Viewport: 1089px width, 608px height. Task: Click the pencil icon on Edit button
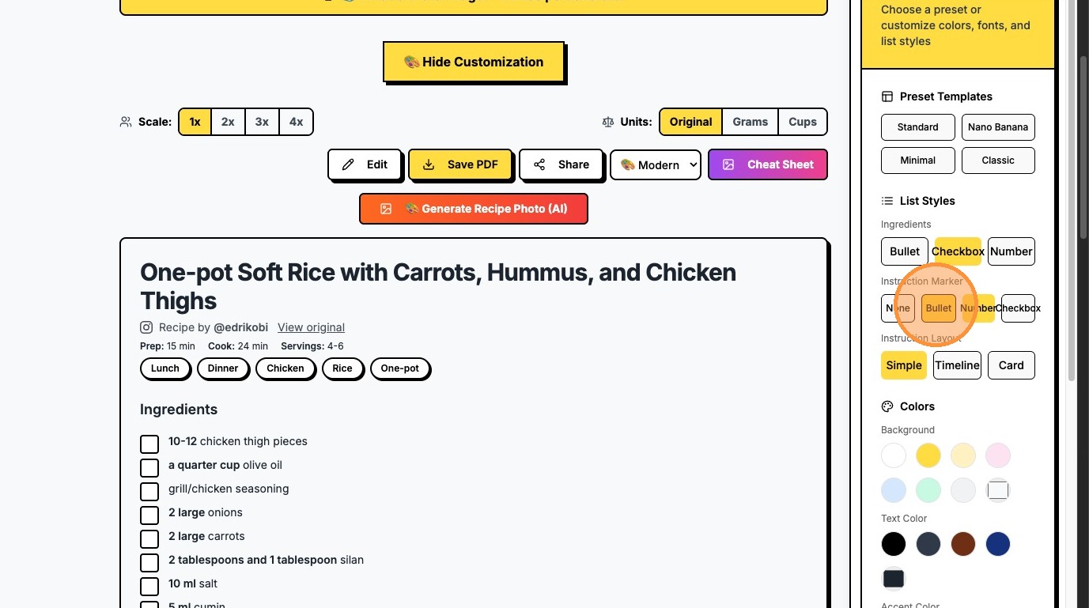[348, 164]
